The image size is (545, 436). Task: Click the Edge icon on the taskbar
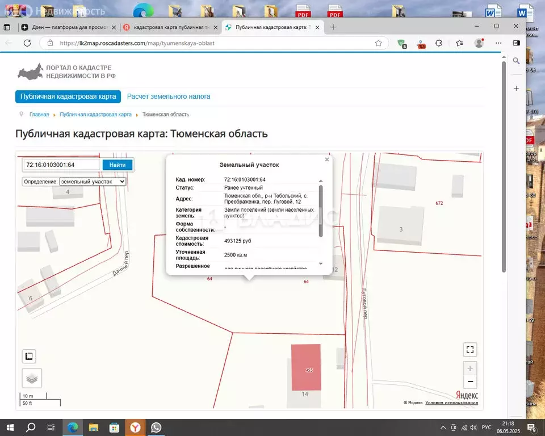pyautogui.click(x=73, y=427)
